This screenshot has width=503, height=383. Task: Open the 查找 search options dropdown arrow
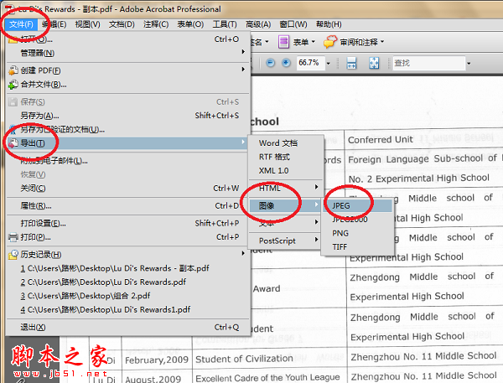(469, 63)
